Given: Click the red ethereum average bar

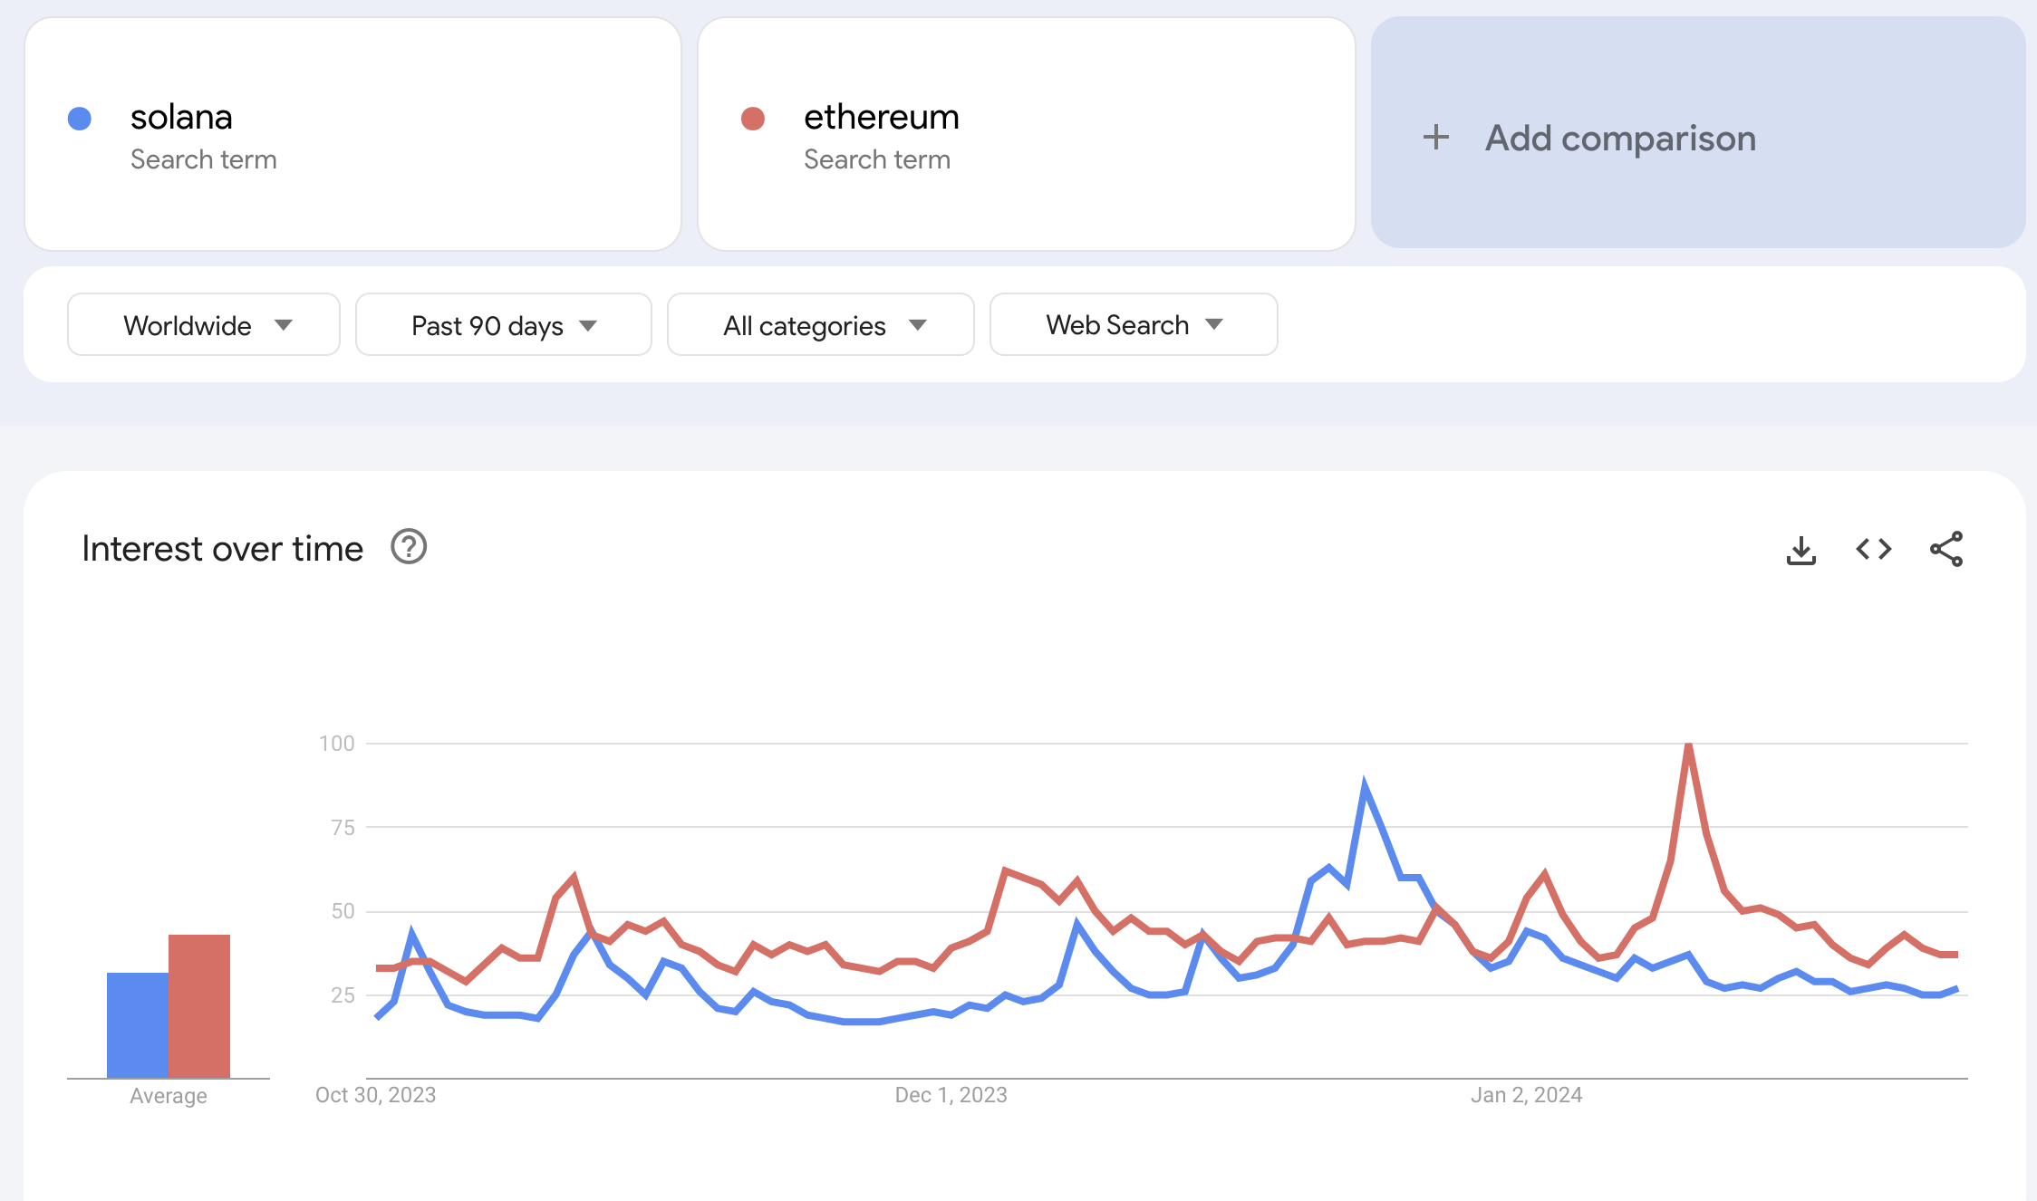Looking at the screenshot, I should click(199, 1005).
